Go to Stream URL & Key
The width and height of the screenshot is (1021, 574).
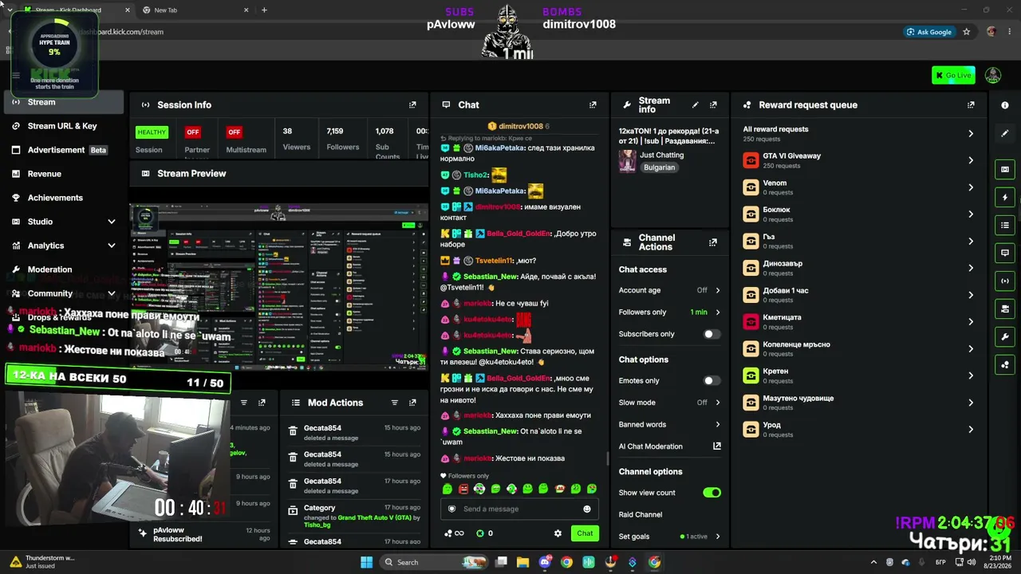64,126
